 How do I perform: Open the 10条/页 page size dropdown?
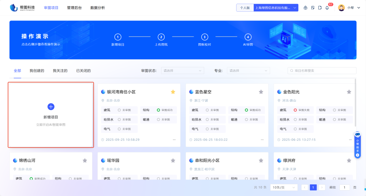pyautogui.click(x=284, y=187)
